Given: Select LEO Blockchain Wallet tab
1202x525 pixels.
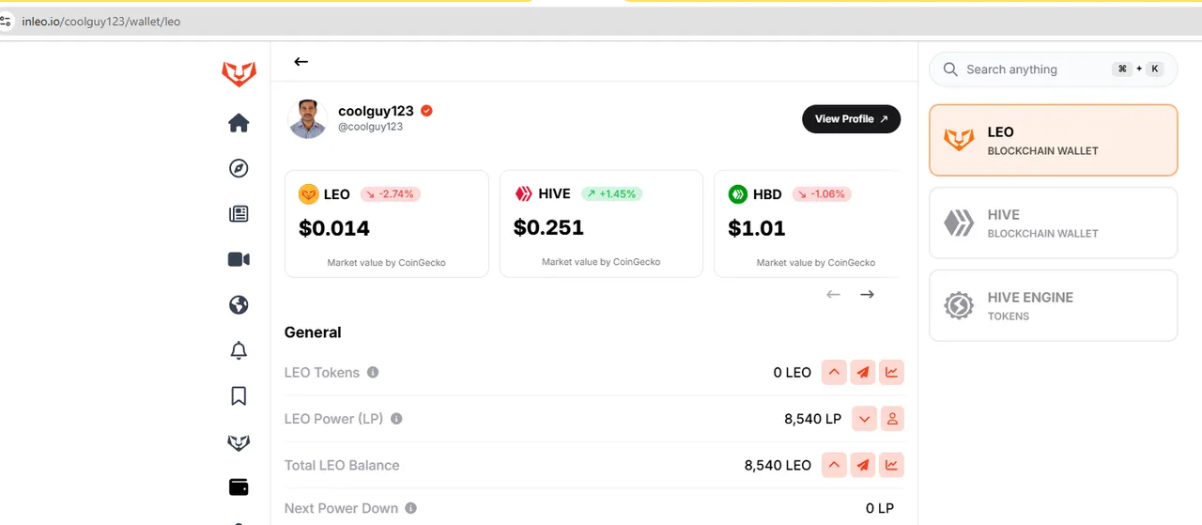Looking at the screenshot, I should click(x=1053, y=140).
